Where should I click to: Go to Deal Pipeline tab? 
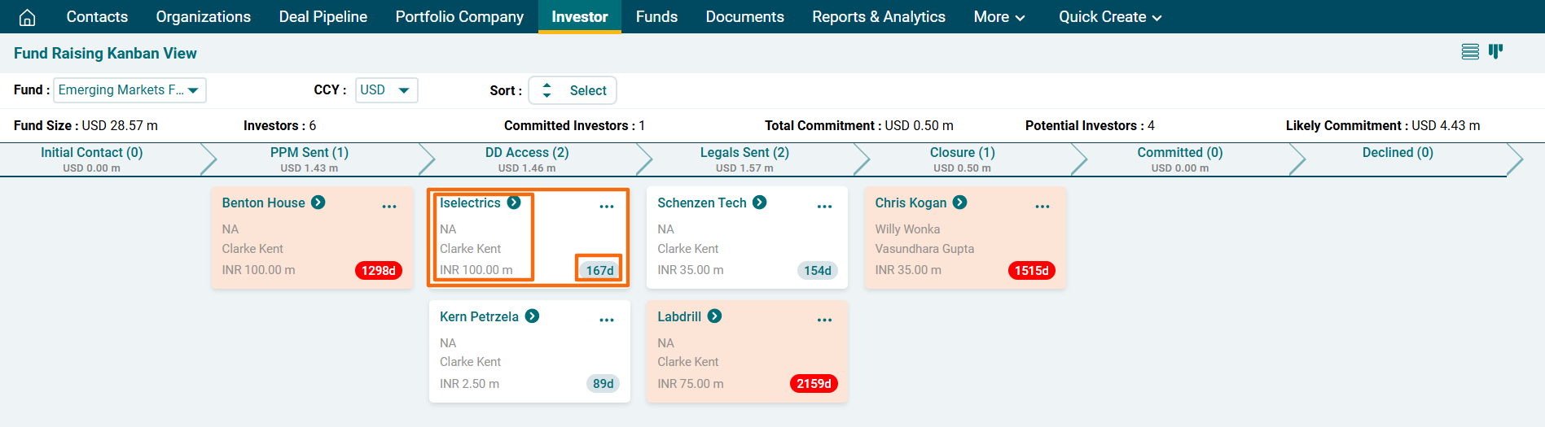[323, 17]
